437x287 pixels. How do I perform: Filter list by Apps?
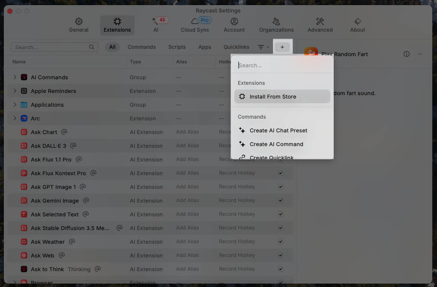tap(204, 47)
